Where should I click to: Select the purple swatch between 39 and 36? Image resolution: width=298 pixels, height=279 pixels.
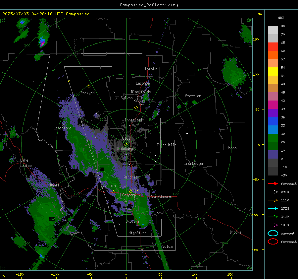[273, 113]
